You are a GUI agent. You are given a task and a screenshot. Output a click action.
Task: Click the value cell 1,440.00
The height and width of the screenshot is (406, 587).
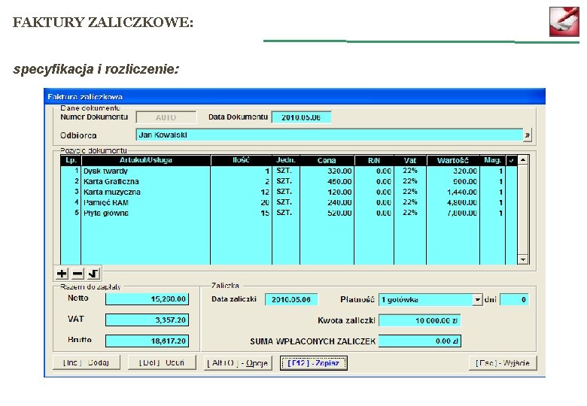pos(453,192)
